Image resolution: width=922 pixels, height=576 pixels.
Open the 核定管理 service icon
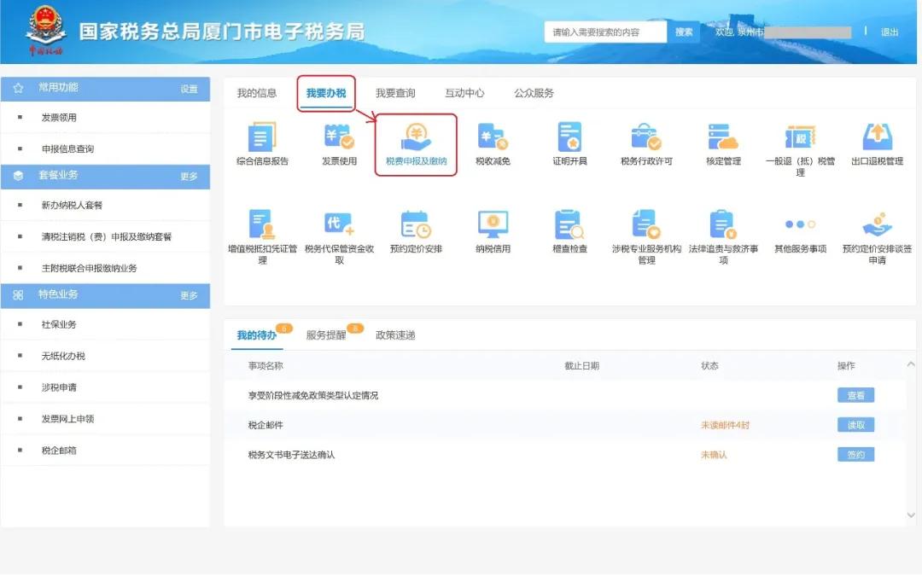[x=722, y=143]
